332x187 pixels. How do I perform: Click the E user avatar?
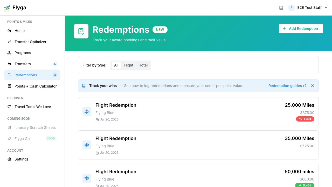(x=292, y=8)
